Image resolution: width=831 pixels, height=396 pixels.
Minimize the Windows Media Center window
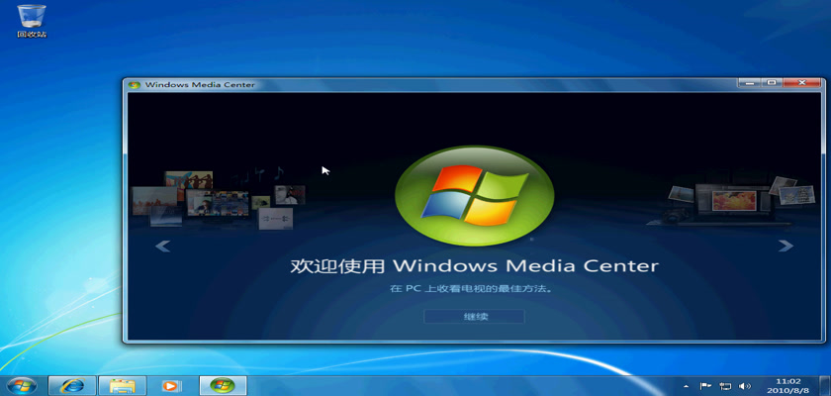(751, 83)
